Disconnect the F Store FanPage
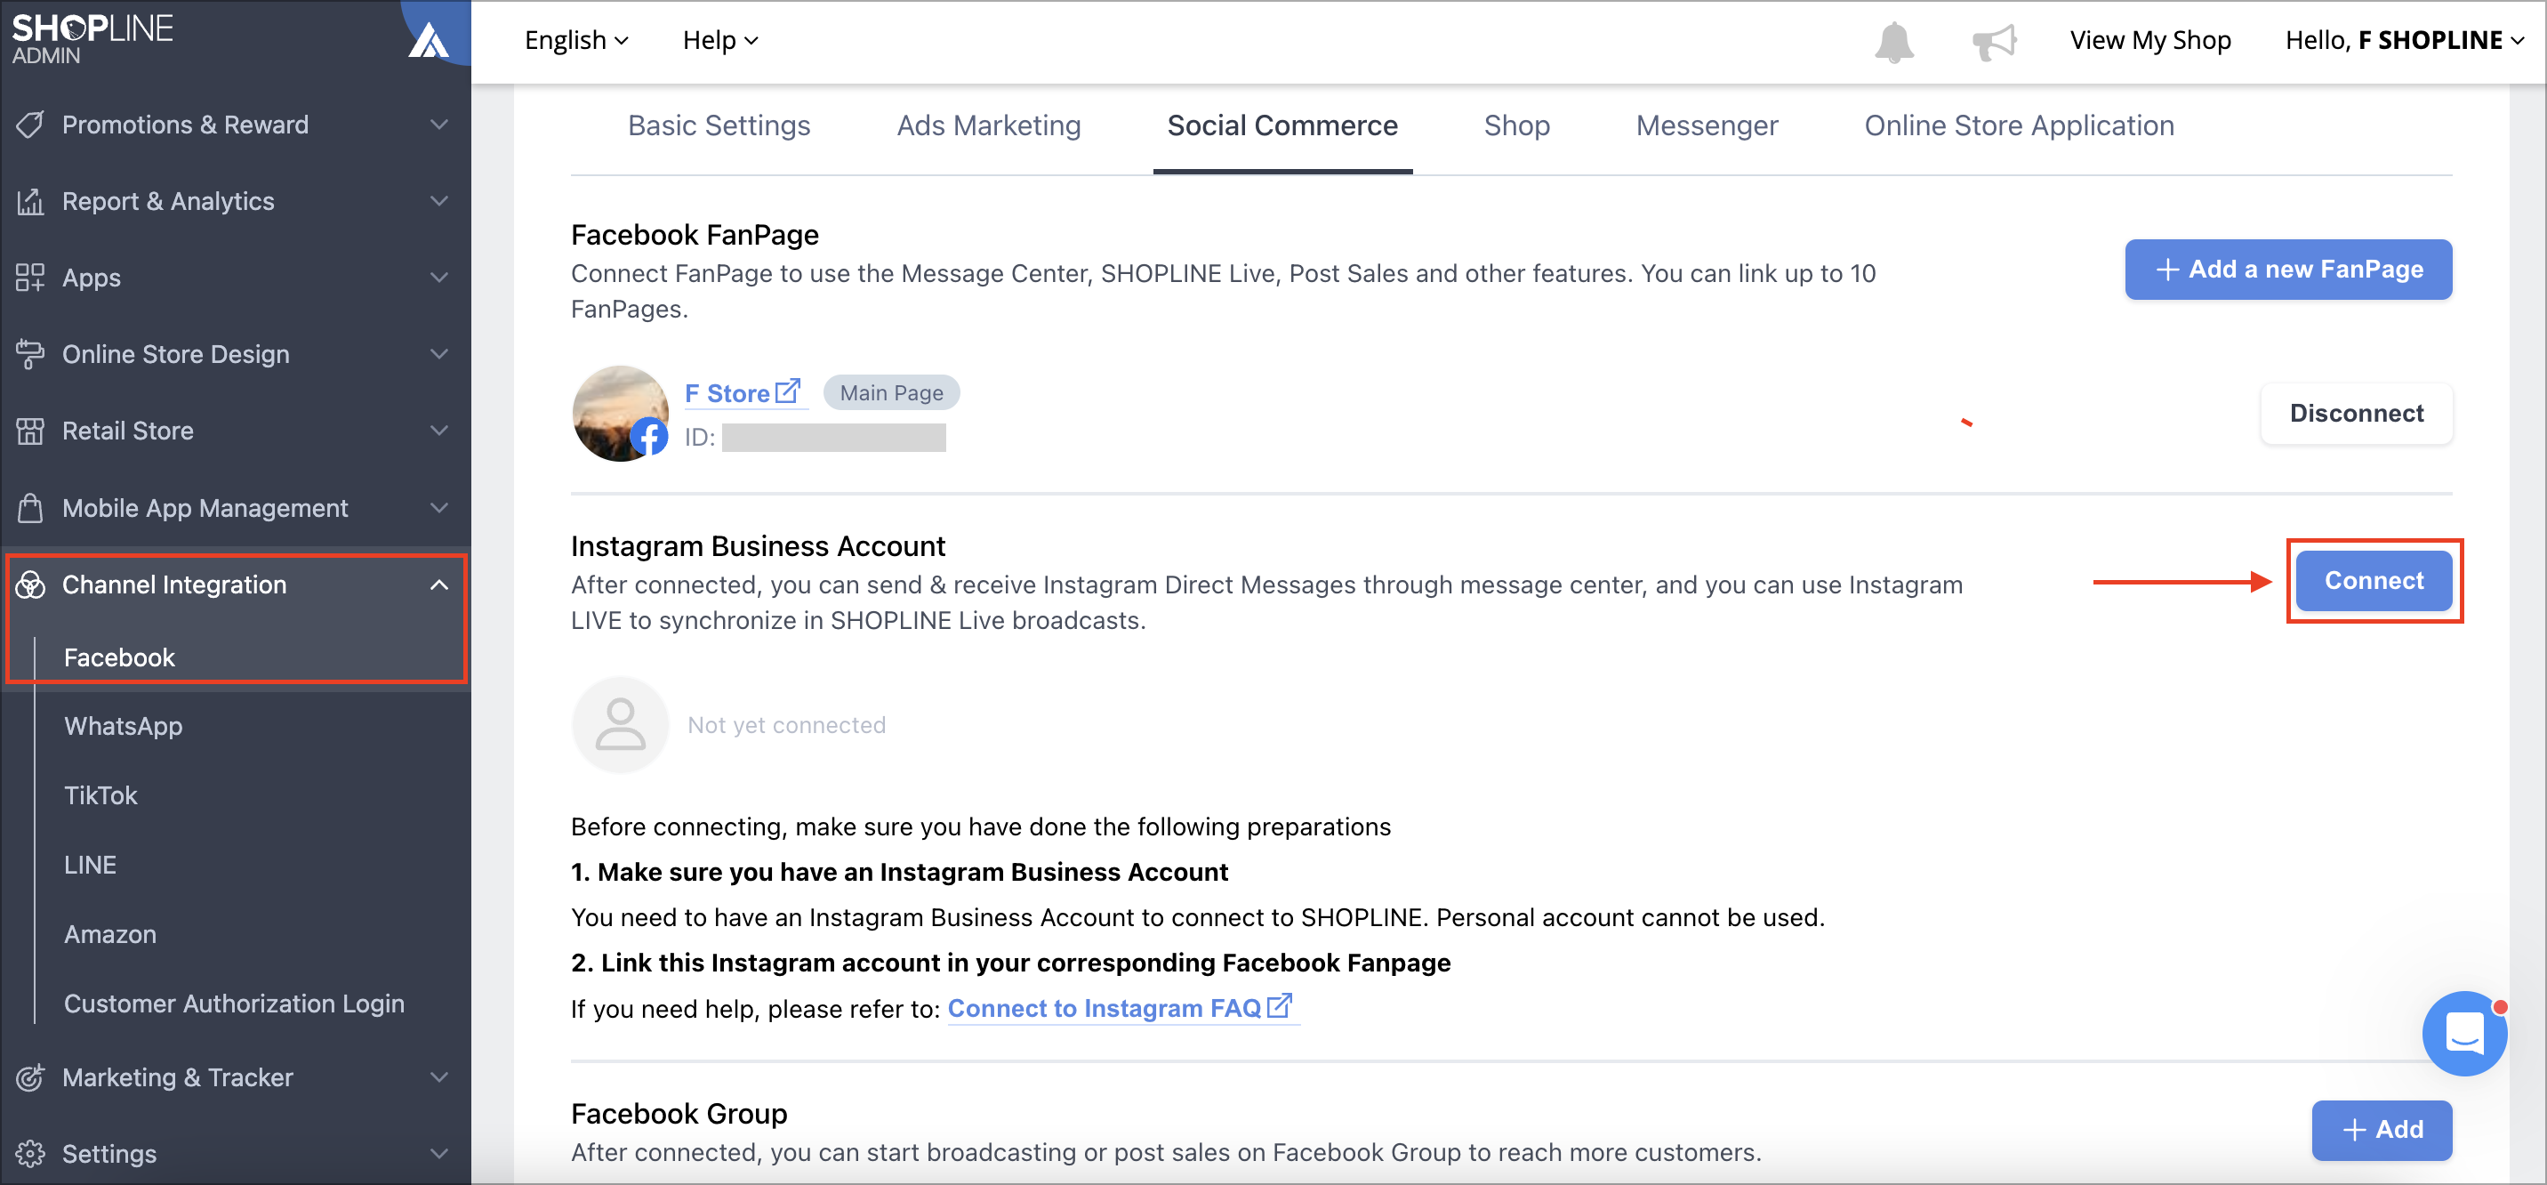This screenshot has width=2547, height=1185. 2356,414
